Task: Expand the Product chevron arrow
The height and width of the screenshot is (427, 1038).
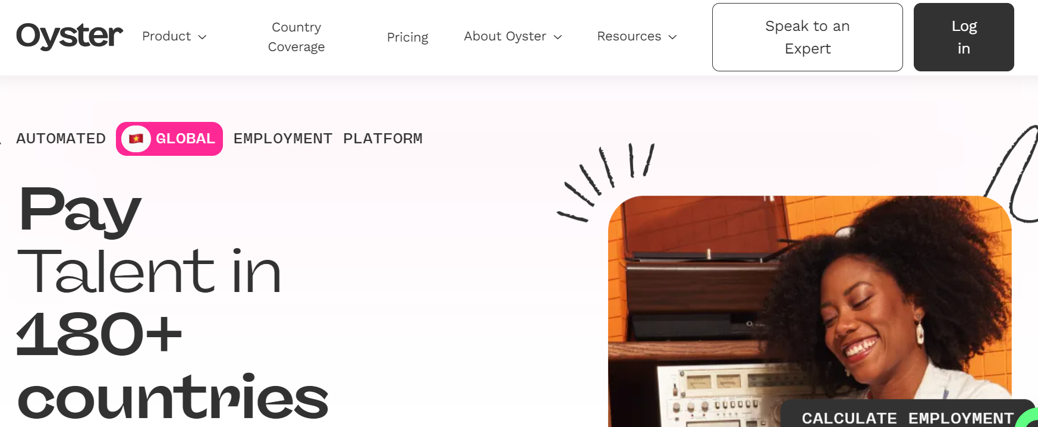Action: point(202,37)
